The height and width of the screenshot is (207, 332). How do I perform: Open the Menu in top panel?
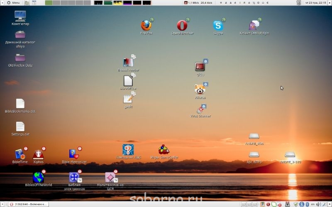[x=13, y=3]
